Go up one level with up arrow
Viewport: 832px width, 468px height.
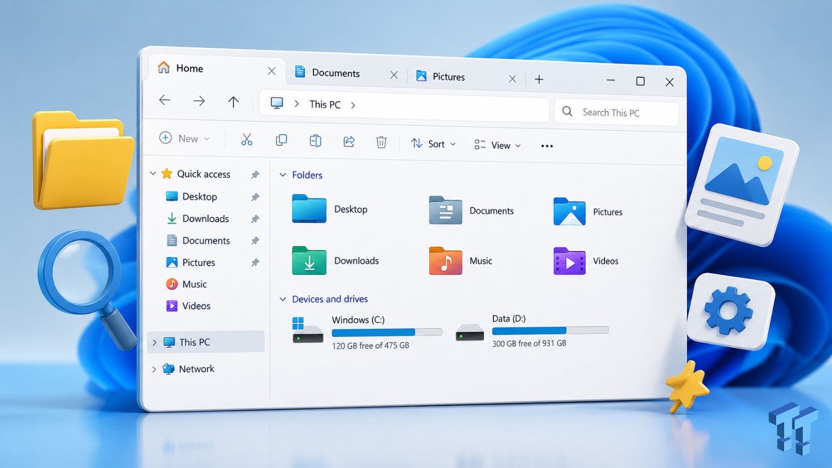[x=234, y=101]
